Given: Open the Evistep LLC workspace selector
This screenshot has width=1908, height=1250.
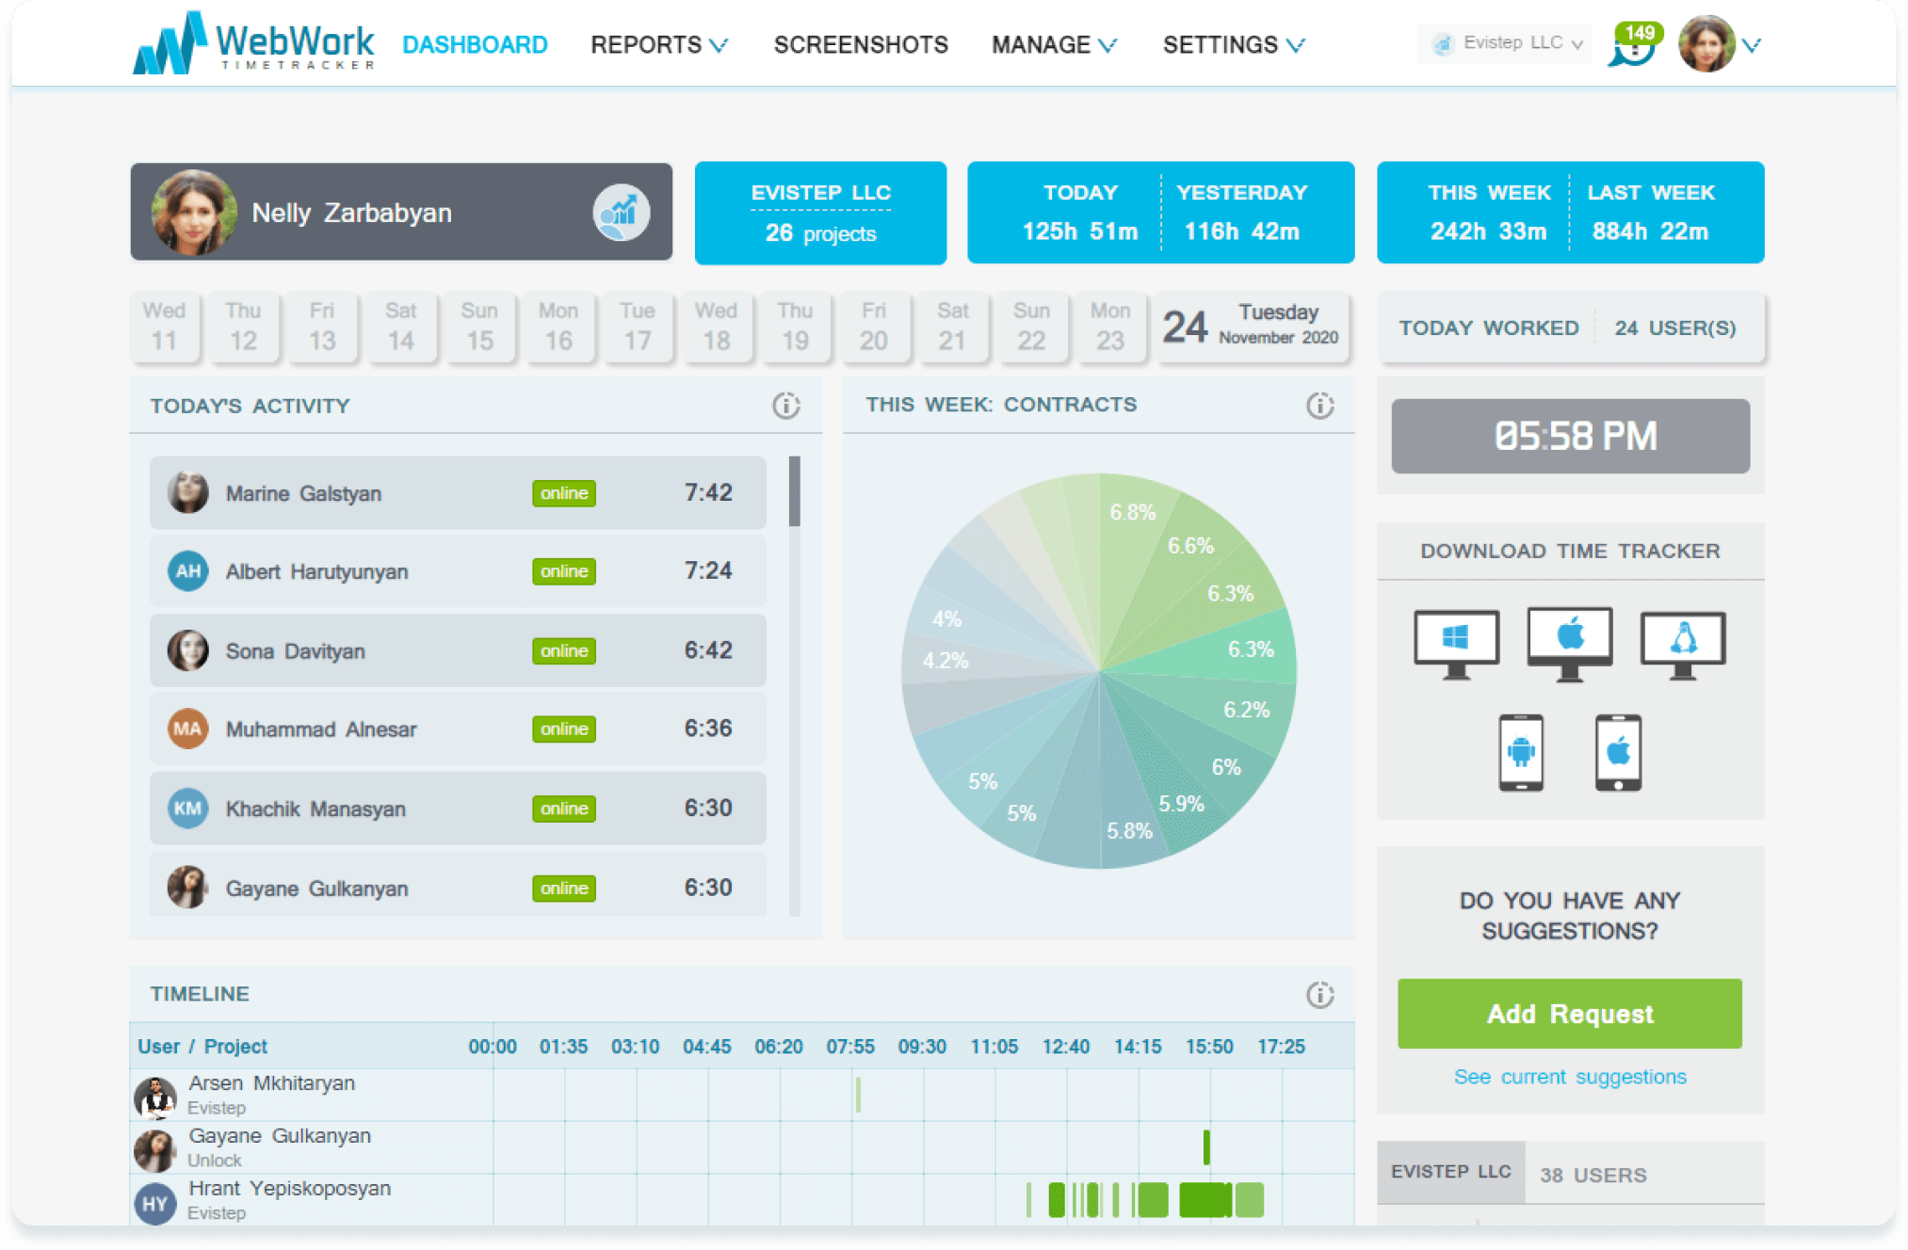Looking at the screenshot, I should (x=1504, y=43).
